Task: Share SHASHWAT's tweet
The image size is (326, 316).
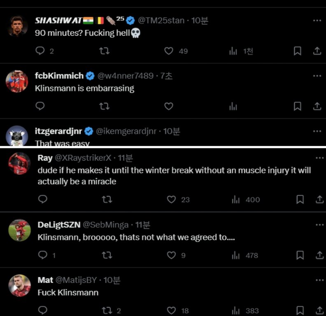Action: tap(317, 51)
